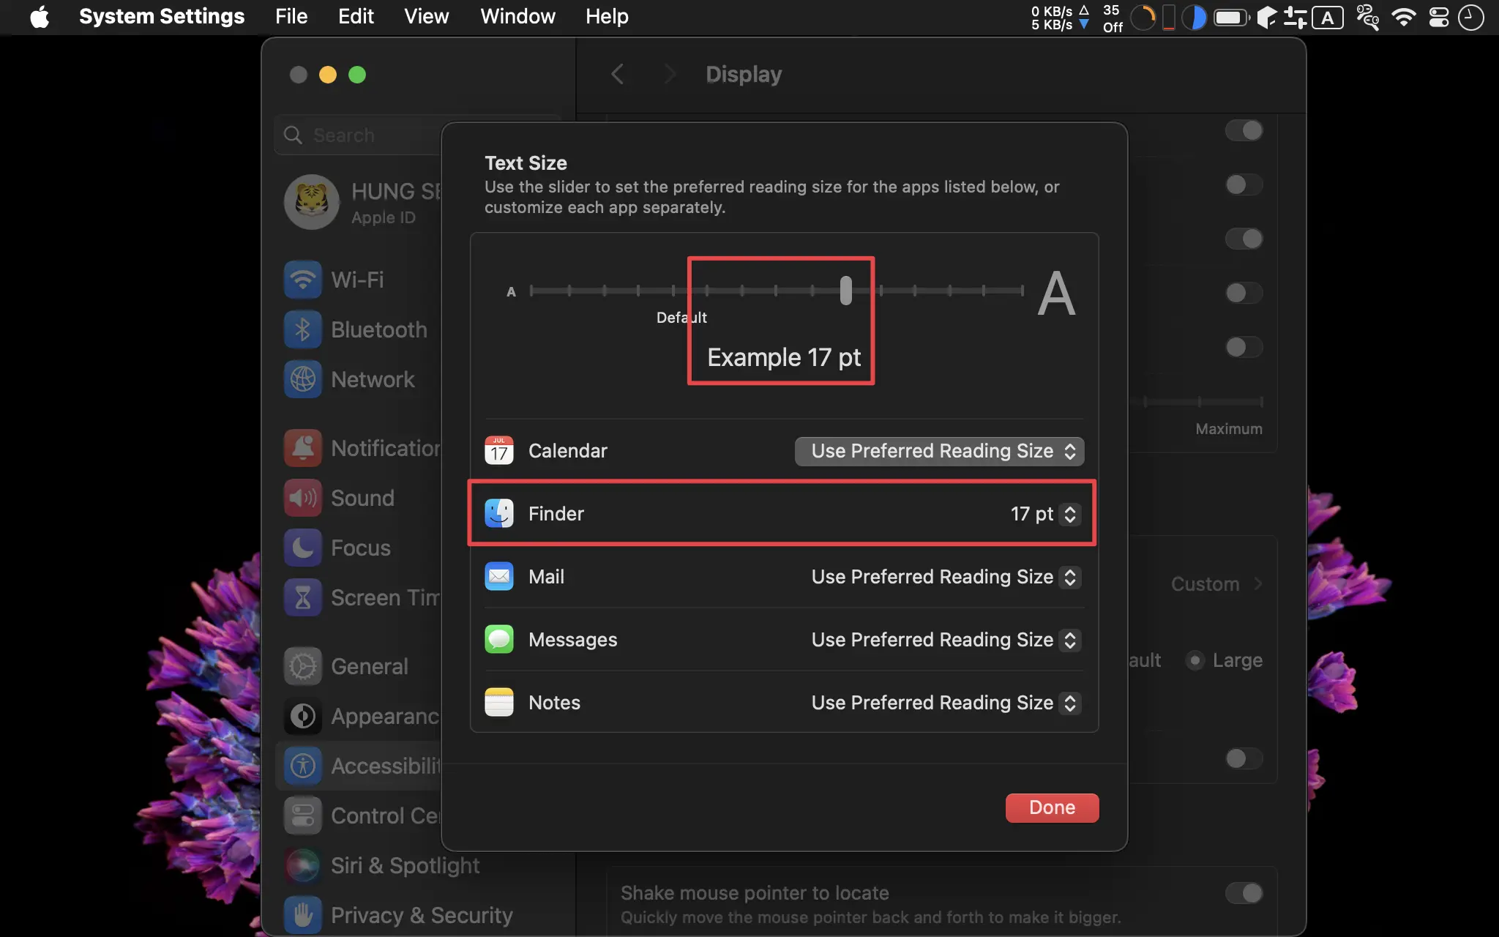Click the network speed monitor in menu bar
This screenshot has height=937, width=1499.
point(1061,17)
